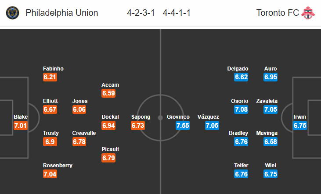Select Jones's 6.06 rating badge
Viewport: 321px width, 194px height.
[x=79, y=109]
